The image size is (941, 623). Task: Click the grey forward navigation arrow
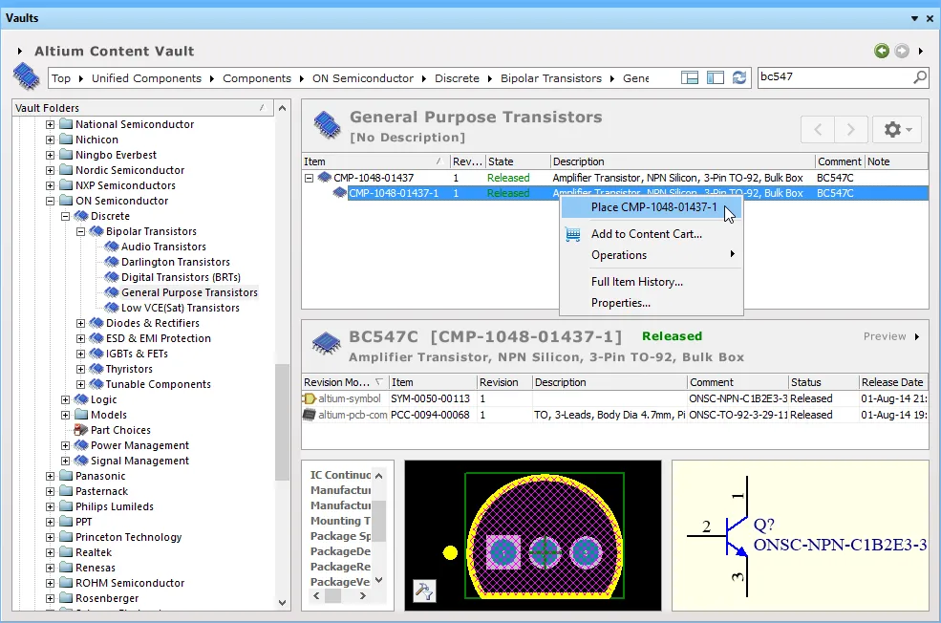(902, 51)
